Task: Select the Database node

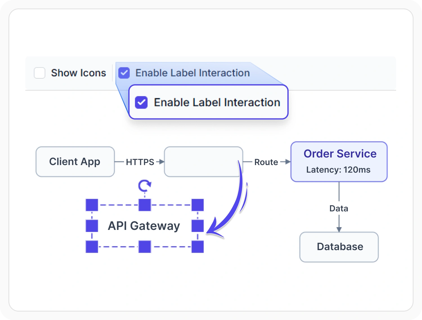Action: (x=339, y=247)
